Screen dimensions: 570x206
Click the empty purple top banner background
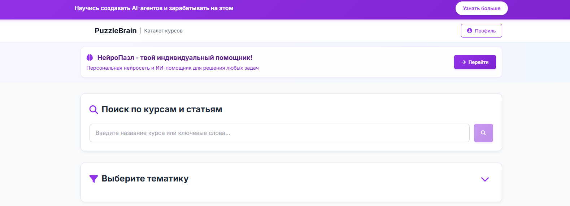coord(343,9)
